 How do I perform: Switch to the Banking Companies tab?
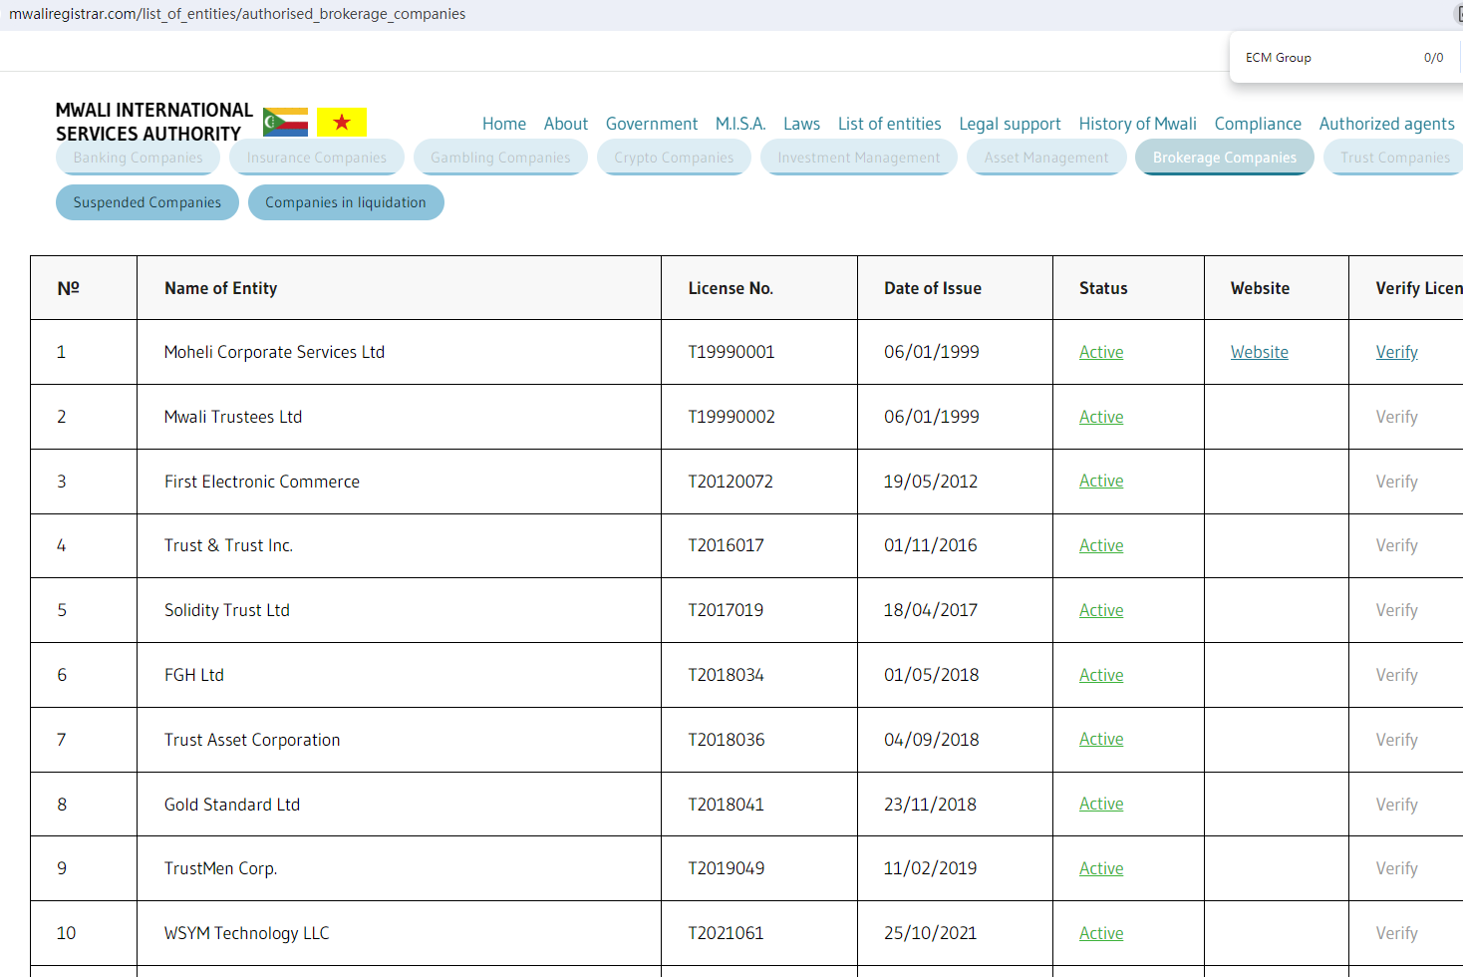point(138,158)
